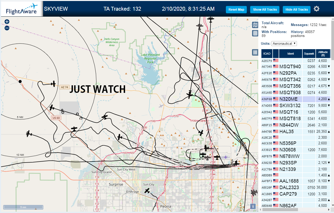Zoom out with the minus button
The image size is (334, 213).
[7, 28]
